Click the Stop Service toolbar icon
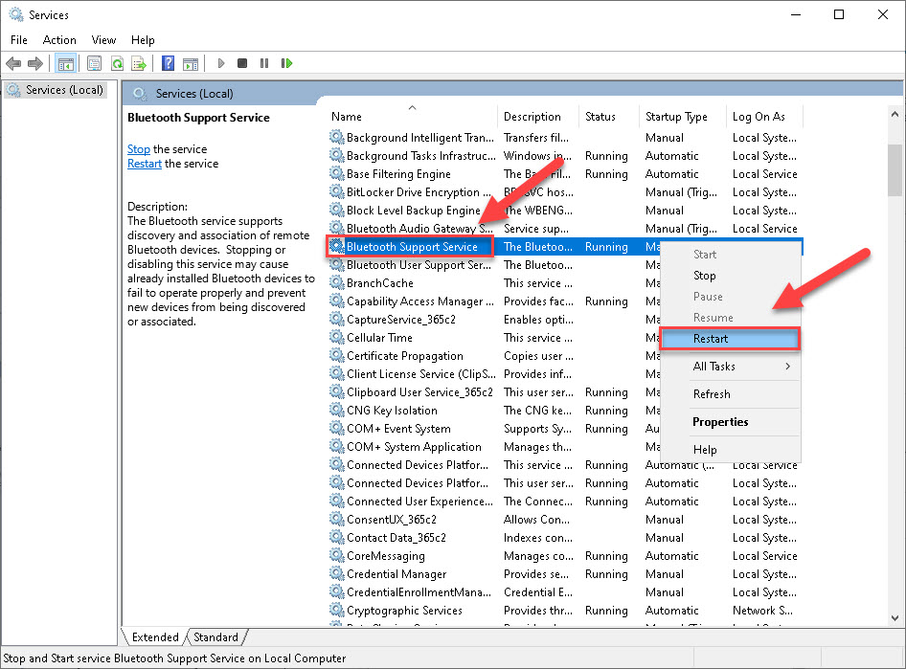 point(242,63)
